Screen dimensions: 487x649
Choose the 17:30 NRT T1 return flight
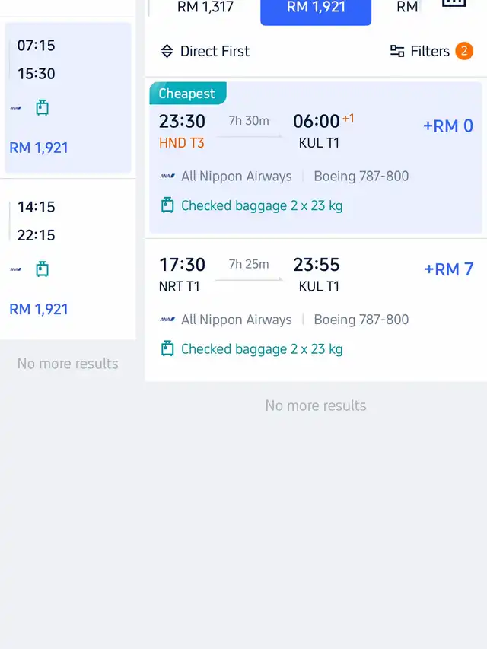click(316, 310)
